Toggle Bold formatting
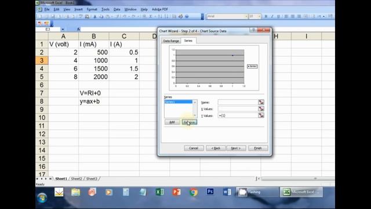371x209 pixels. (x=265, y=16)
